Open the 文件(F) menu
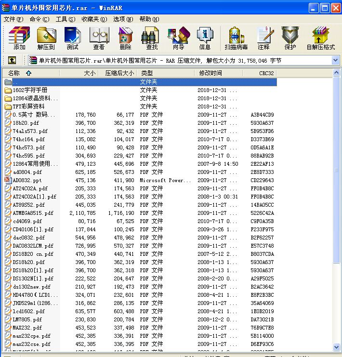342x357 pixels. tap(13, 19)
